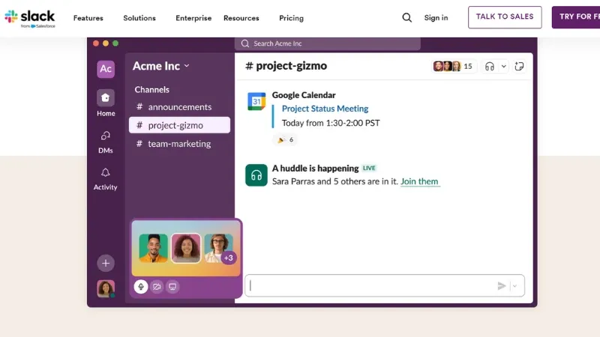Select the project-gizmo channel

pos(179,125)
